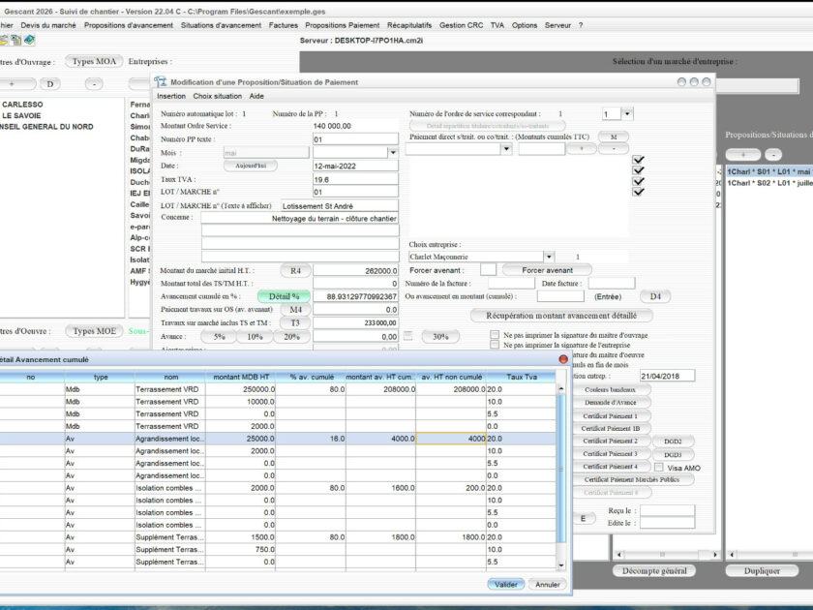Viewport: 813px width, 610px height.
Task: Select CARLESSO in the maîtres d'ouvrage list
Action: tap(22, 105)
